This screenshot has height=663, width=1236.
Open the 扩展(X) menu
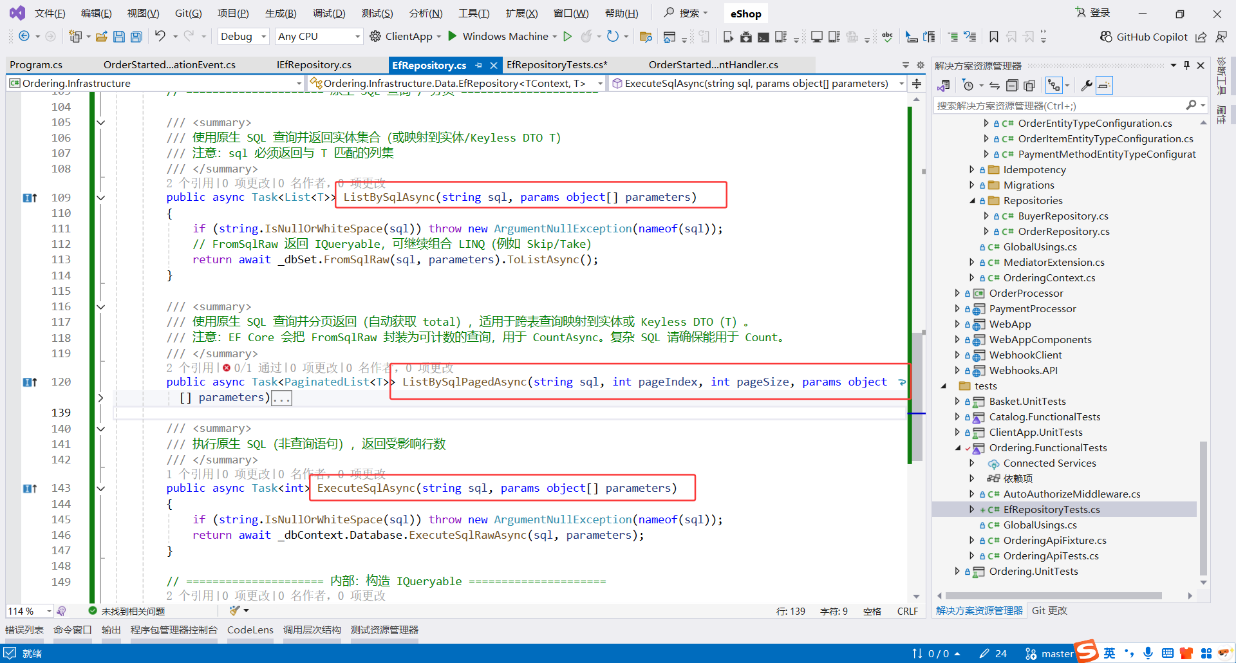[521, 14]
